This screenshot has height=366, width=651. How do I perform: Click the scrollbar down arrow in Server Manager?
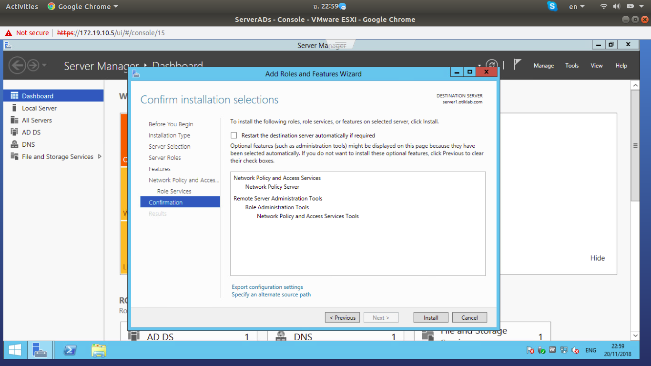(x=635, y=335)
